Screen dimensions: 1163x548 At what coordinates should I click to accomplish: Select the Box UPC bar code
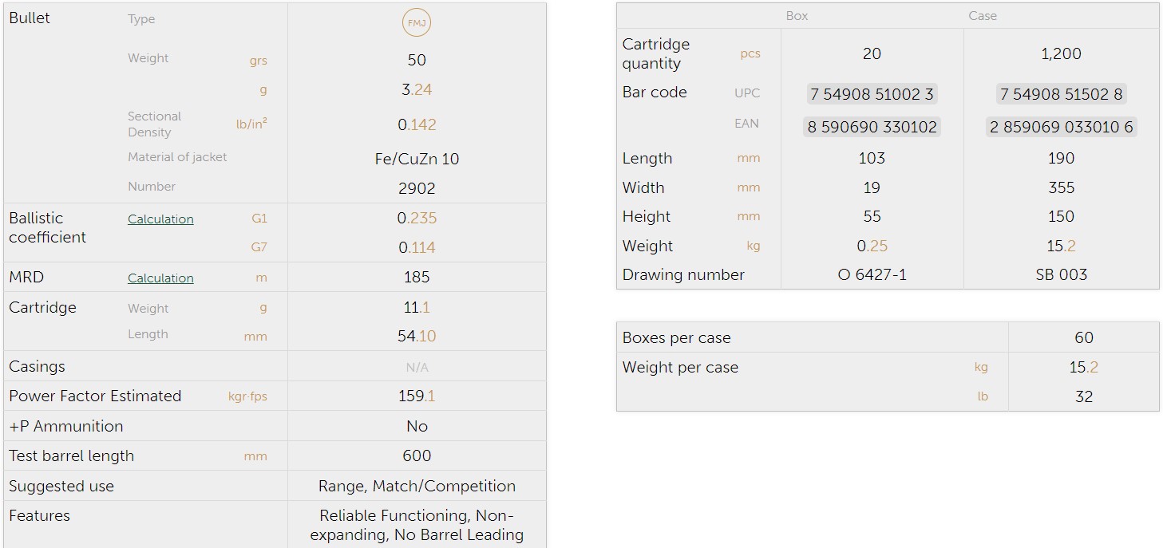(x=872, y=94)
